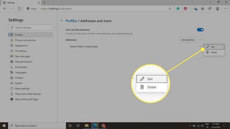
Task: Toggle Save and fill addresses switch
Action: tap(200, 30)
